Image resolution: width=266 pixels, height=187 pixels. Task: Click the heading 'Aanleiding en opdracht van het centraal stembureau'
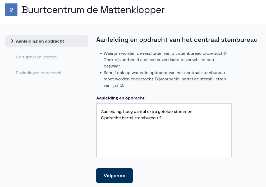[x=177, y=40]
